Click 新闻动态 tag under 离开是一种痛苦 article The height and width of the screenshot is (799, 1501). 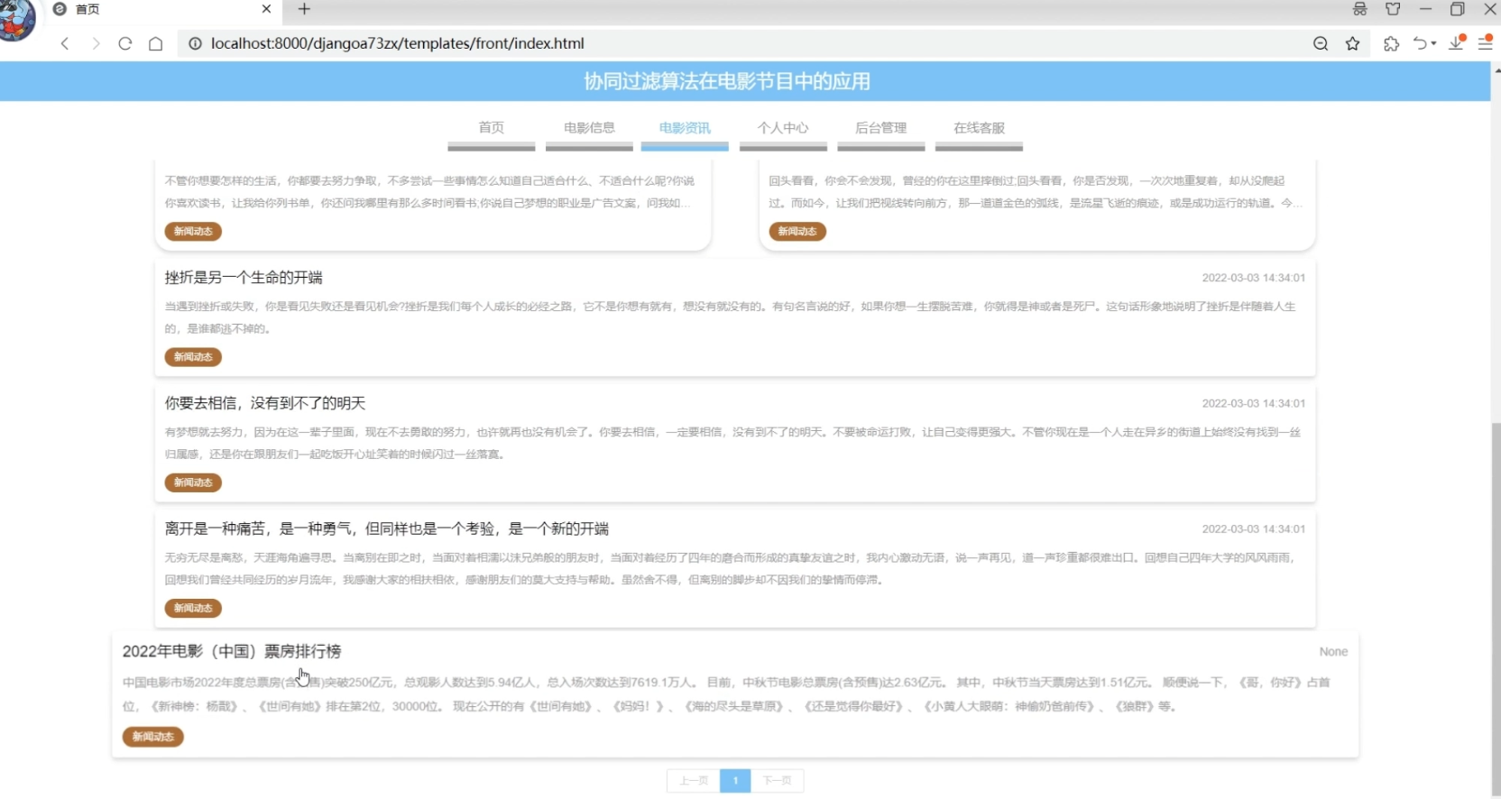[193, 608]
